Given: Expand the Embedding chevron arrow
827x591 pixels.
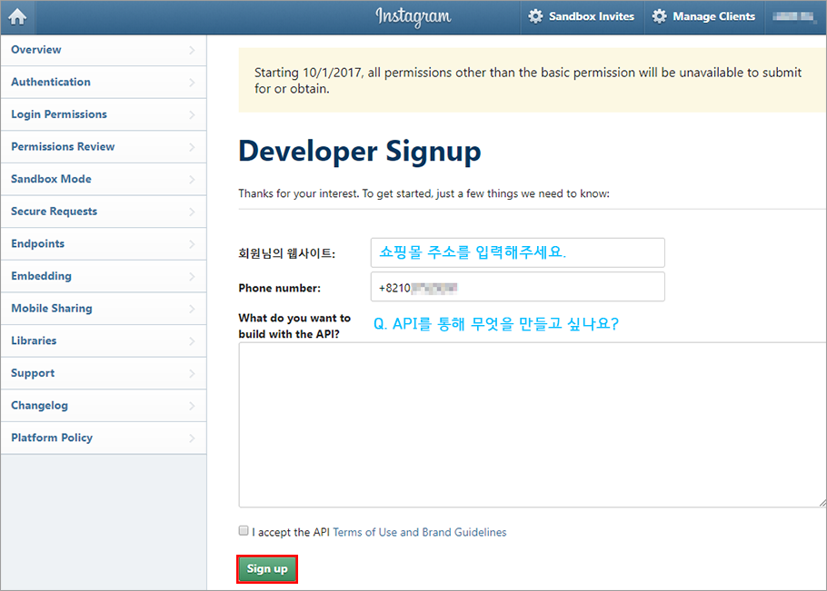Looking at the screenshot, I should click(x=192, y=277).
